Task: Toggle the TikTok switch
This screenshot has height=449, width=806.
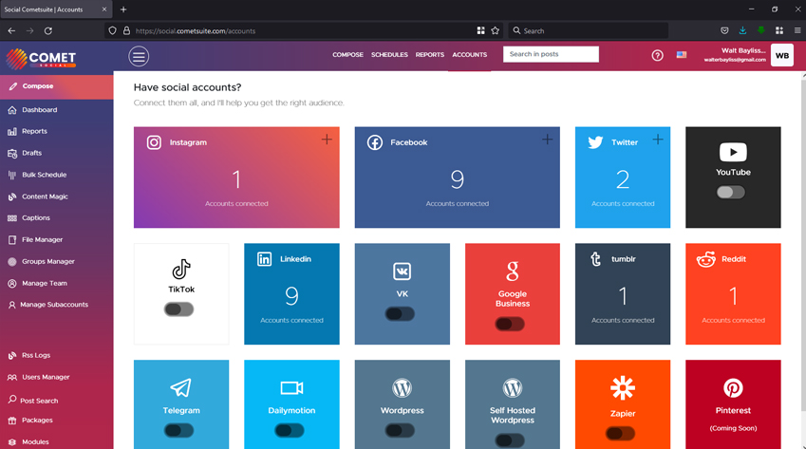Action: [x=178, y=309]
